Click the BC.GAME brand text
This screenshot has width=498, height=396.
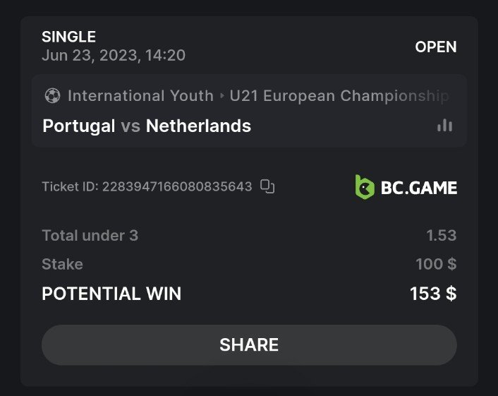(x=418, y=188)
